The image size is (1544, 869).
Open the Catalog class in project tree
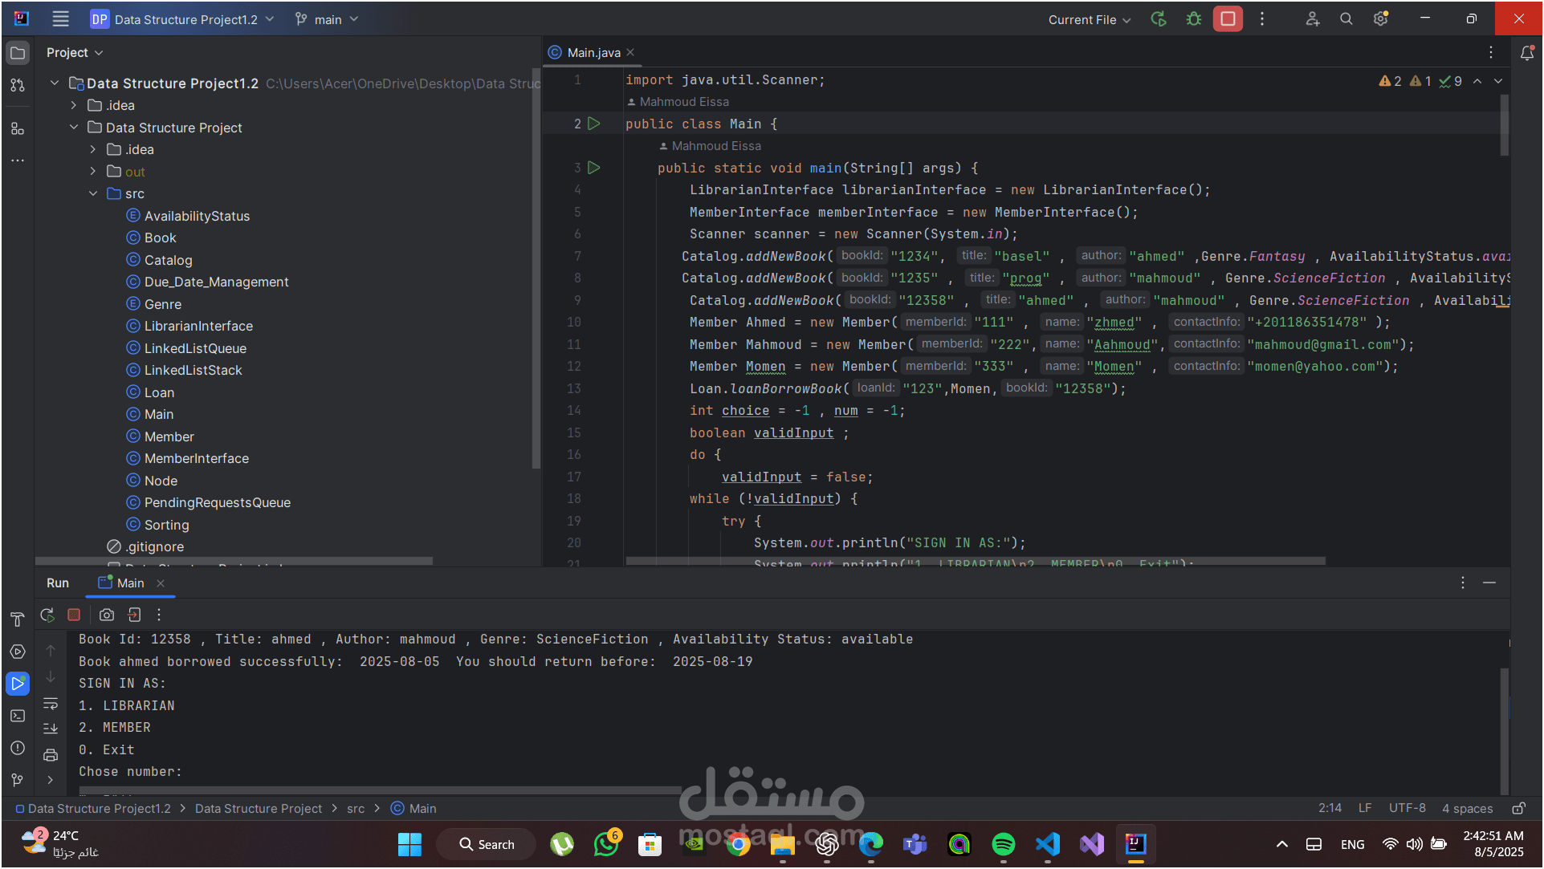[168, 260]
